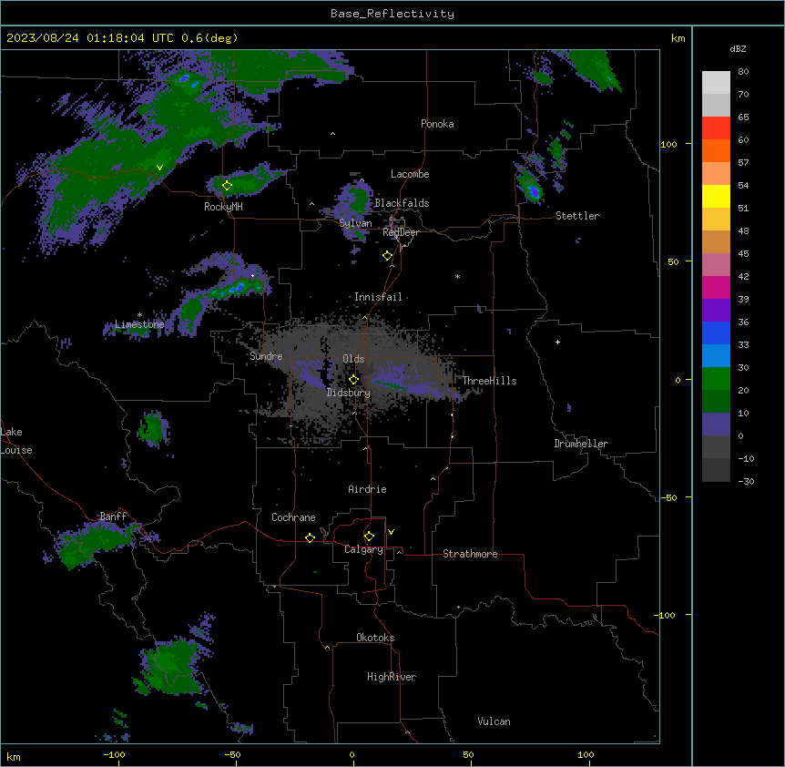Click the green rain cell southeast of Lake Louise
This screenshot has width=785, height=767.
tap(153, 429)
